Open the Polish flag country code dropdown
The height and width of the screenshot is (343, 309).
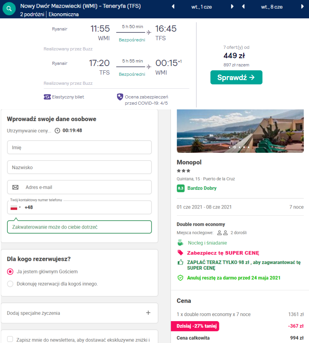16,207
